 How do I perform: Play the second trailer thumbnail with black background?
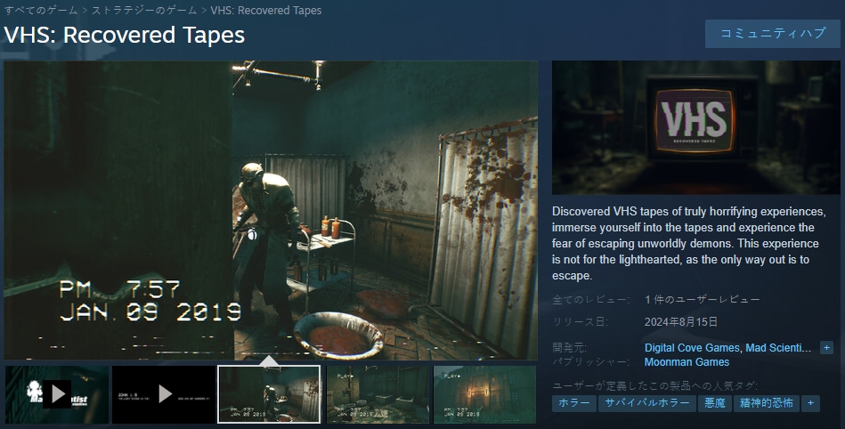point(164,394)
